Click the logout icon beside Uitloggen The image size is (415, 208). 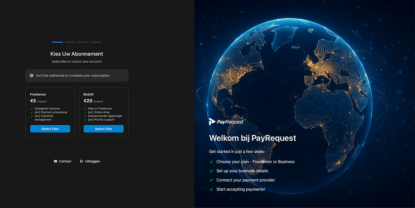81,161
